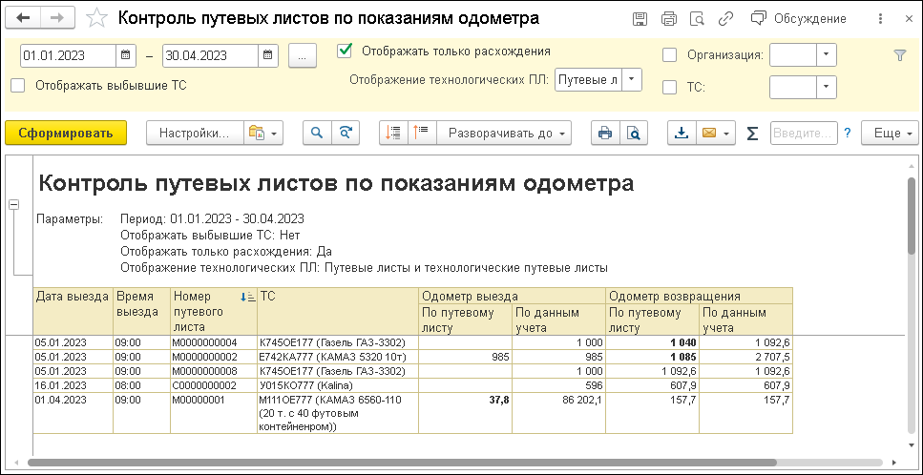This screenshot has width=923, height=475.
Task: Open the Настройки settings button
Action: [x=195, y=133]
